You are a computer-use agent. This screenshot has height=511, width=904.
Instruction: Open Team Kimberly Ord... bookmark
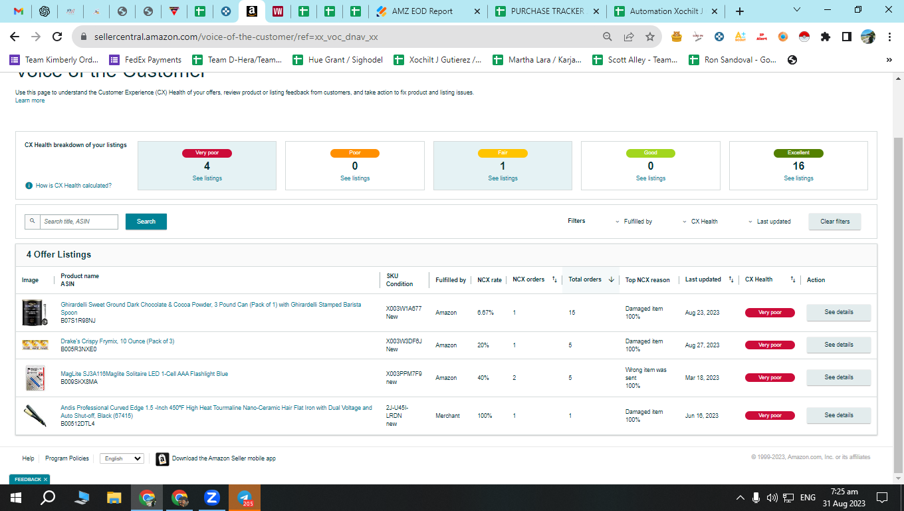(x=55, y=60)
